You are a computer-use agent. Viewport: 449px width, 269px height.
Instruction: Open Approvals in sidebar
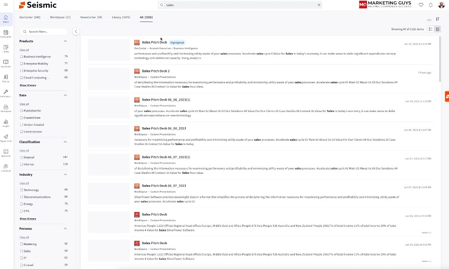tap(6, 153)
